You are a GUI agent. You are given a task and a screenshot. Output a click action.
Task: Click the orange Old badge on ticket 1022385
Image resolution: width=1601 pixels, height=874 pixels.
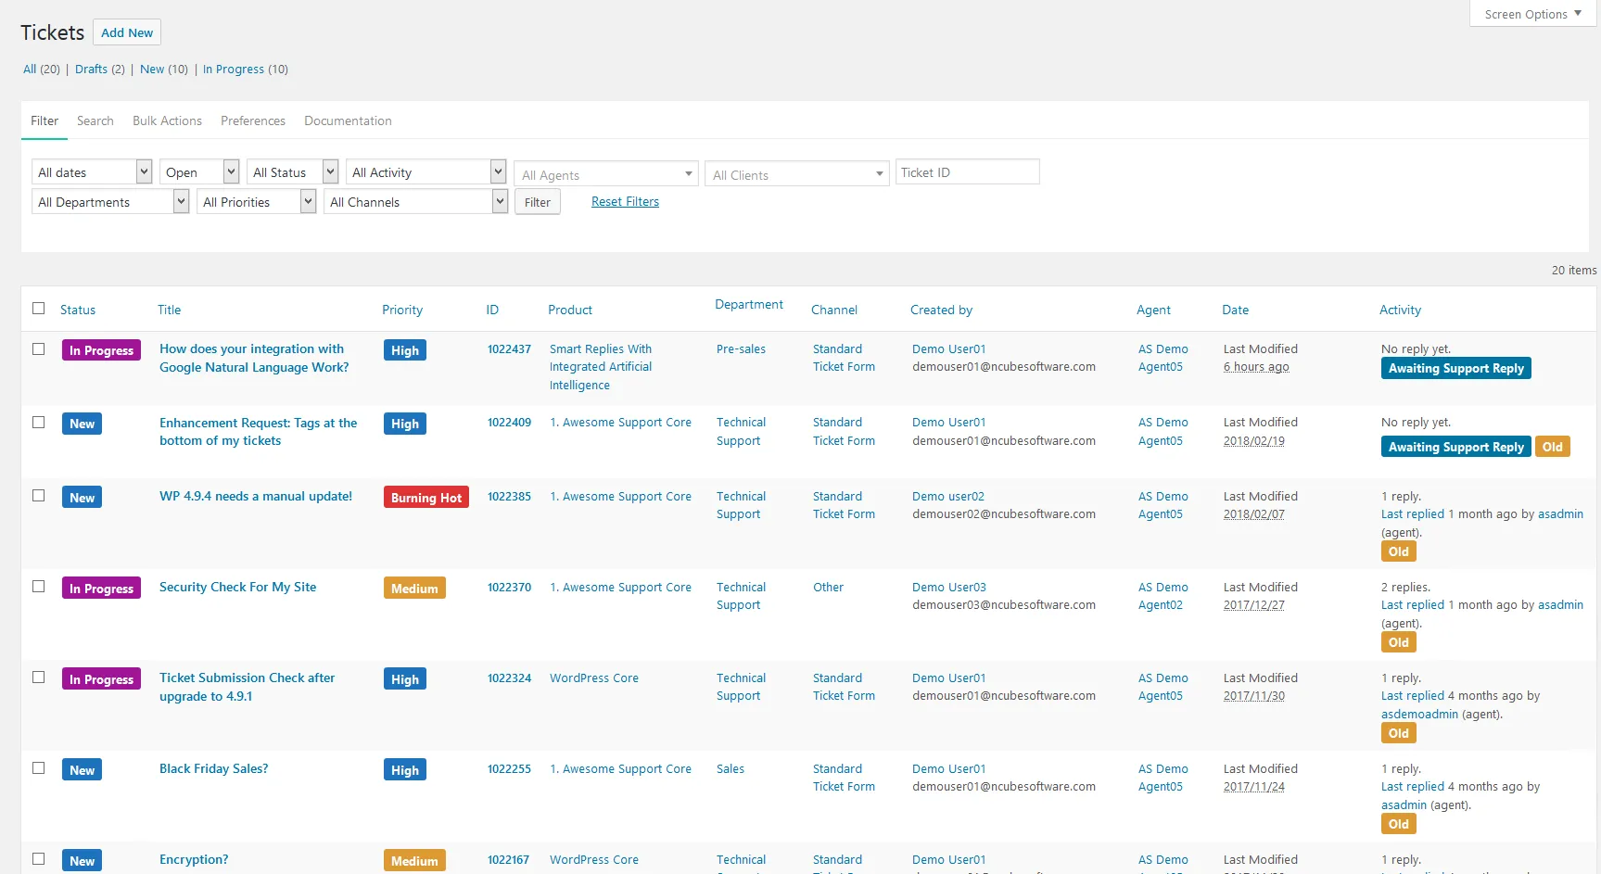pos(1398,551)
